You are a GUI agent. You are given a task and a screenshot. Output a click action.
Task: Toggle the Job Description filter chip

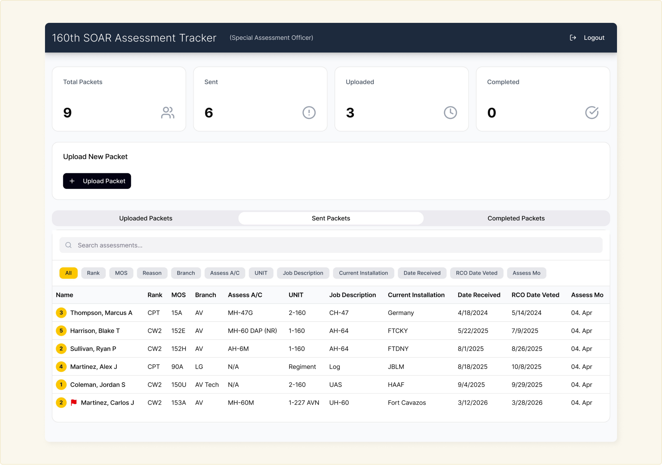tap(303, 273)
